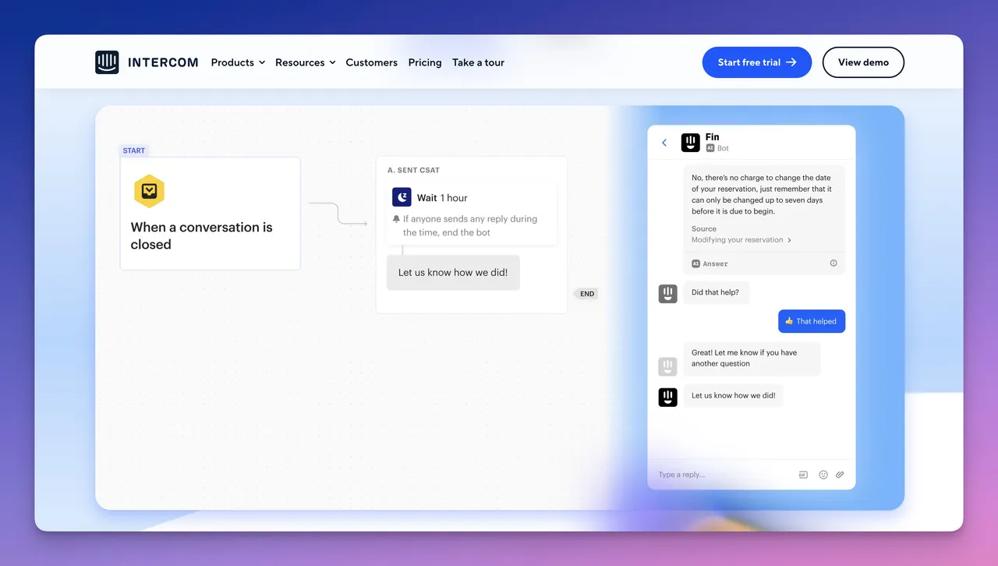Image resolution: width=998 pixels, height=566 pixels.
Task: Click 'If anyone sends any reply' condition text
Action: tap(469, 226)
